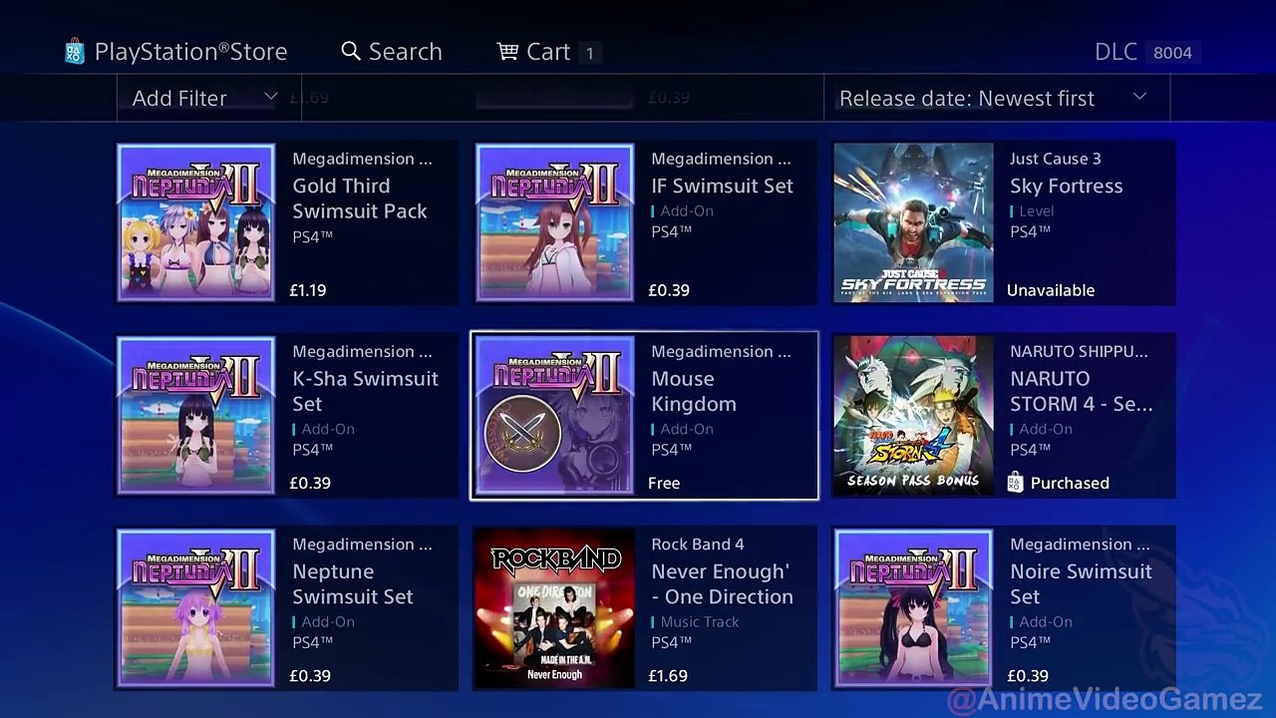Click the £0.39 price on Neptune Swimsuit Set
1276x718 pixels.
pyautogui.click(x=310, y=675)
